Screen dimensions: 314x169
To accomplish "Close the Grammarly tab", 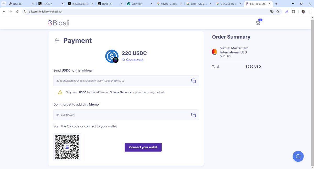I will (x=152, y=4).
